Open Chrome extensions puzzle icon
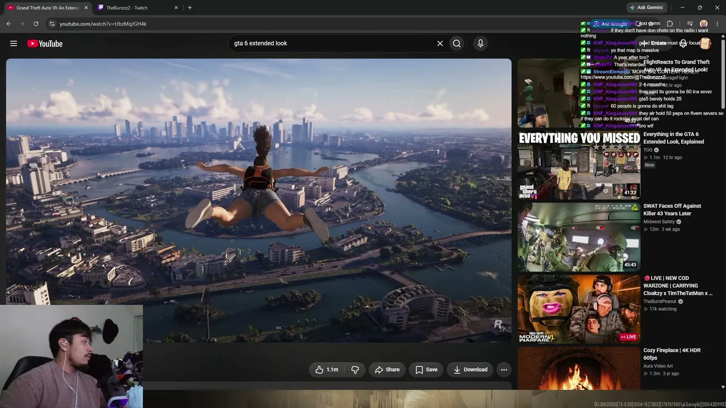This screenshot has height=408, width=726. tap(670, 24)
